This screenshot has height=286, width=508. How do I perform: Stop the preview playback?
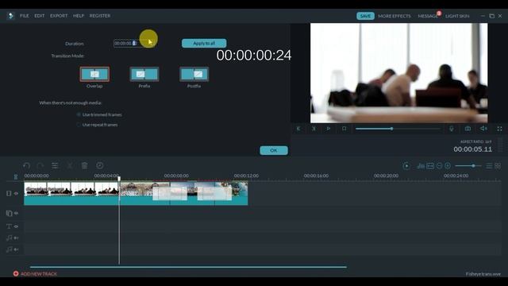point(344,129)
